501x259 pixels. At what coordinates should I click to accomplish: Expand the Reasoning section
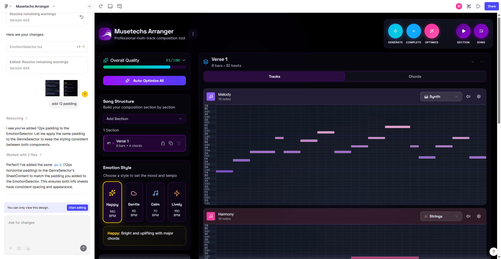[x=17, y=118]
